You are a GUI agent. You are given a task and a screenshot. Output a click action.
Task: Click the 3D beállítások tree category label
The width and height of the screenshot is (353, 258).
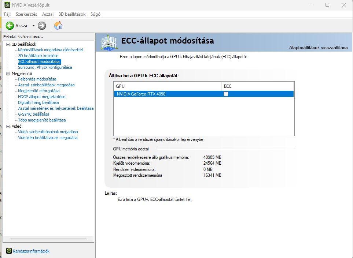(x=24, y=44)
